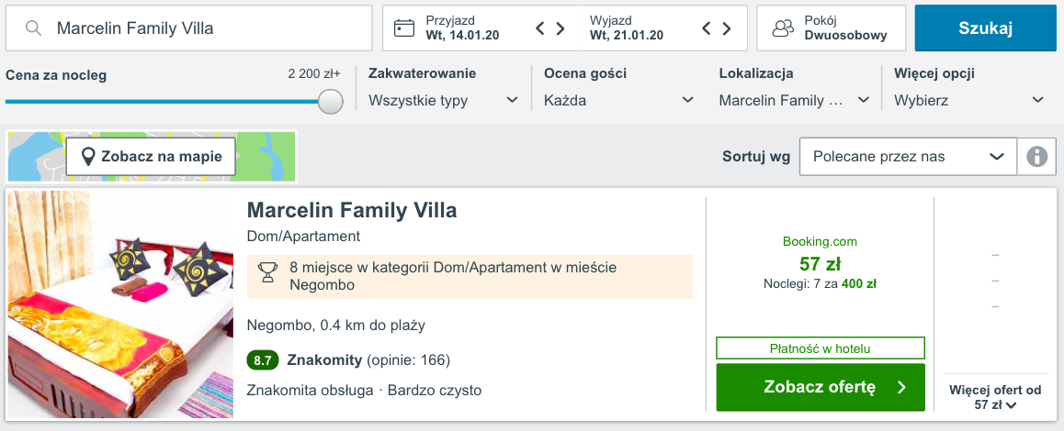
Task: Go to next arrival date
Action: pos(560,28)
